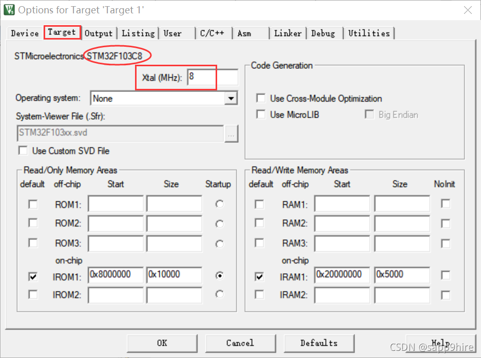Click the ROM2 Start address field
Image resolution: width=481 pixels, height=358 pixels.
tap(116, 223)
